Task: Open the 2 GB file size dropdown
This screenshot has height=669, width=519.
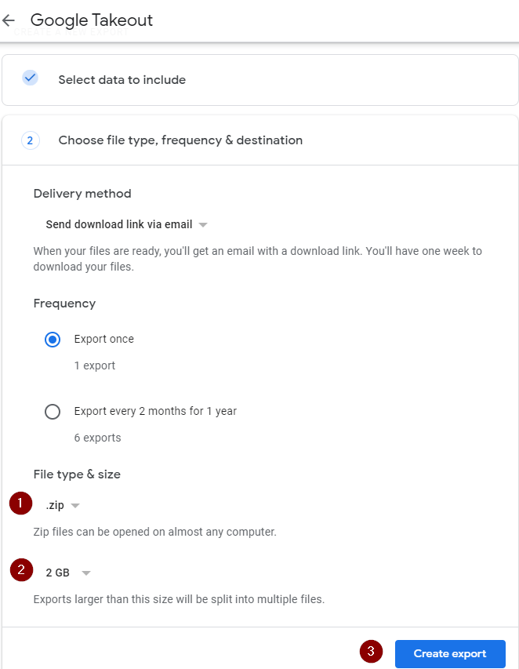Action: click(68, 573)
